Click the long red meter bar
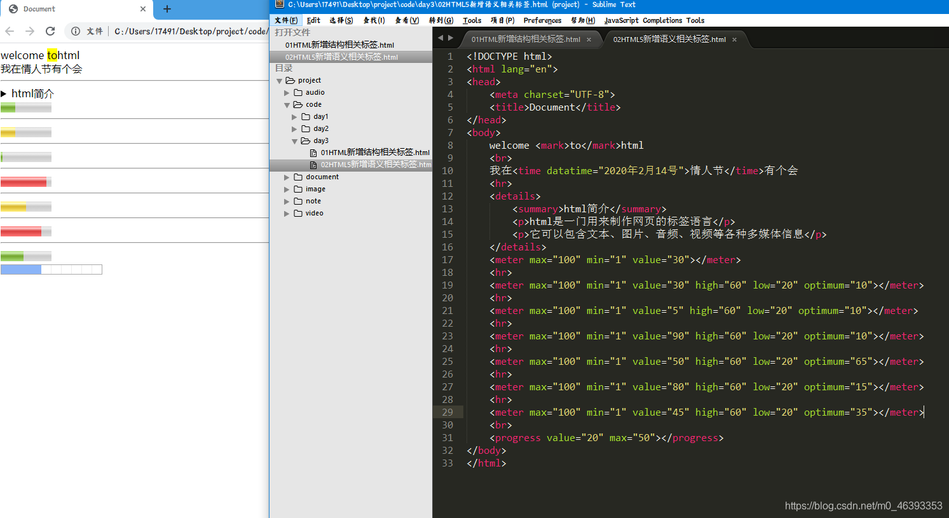Viewport: 949px width, 518px height. point(26,182)
